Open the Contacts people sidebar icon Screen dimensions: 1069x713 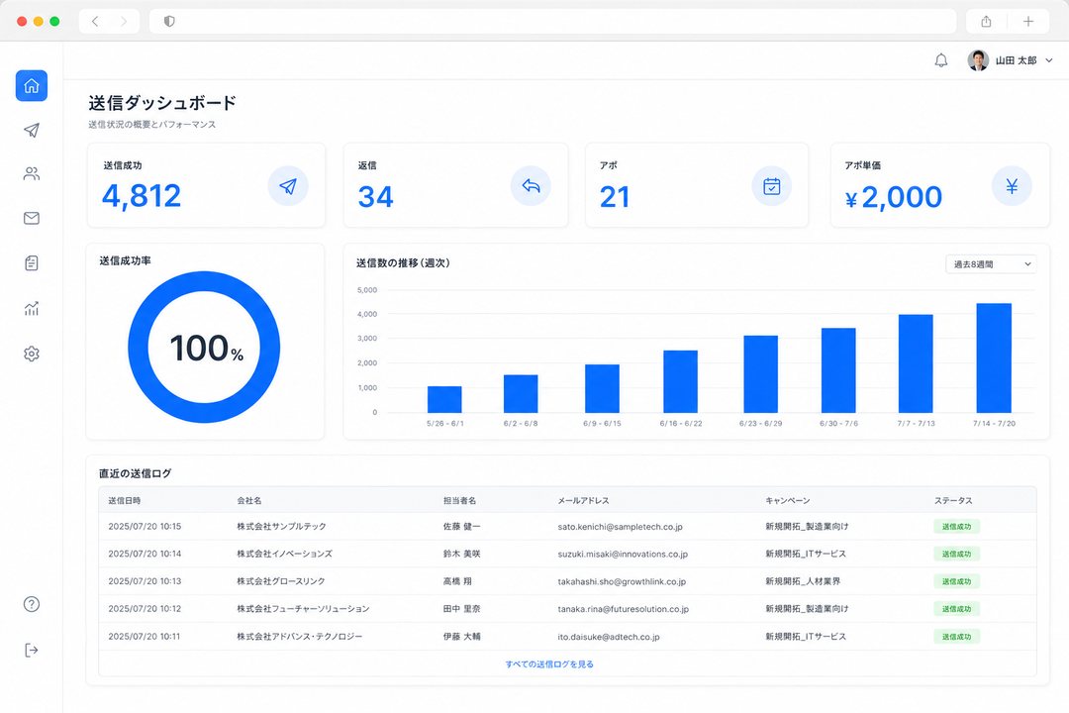[32, 174]
